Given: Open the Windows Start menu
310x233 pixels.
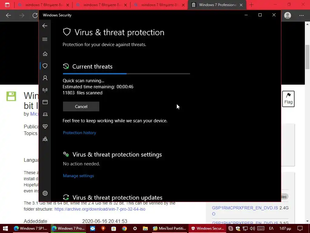Looking at the screenshot, I should coord(5,228).
